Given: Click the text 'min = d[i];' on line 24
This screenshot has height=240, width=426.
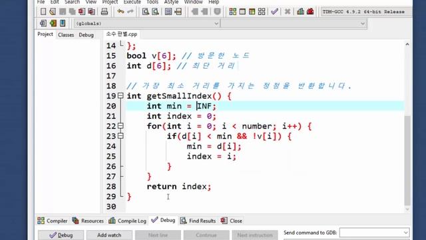Looking at the screenshot, I should (x=214, y=147).
